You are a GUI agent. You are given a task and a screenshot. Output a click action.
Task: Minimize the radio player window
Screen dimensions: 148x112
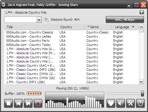129,5
